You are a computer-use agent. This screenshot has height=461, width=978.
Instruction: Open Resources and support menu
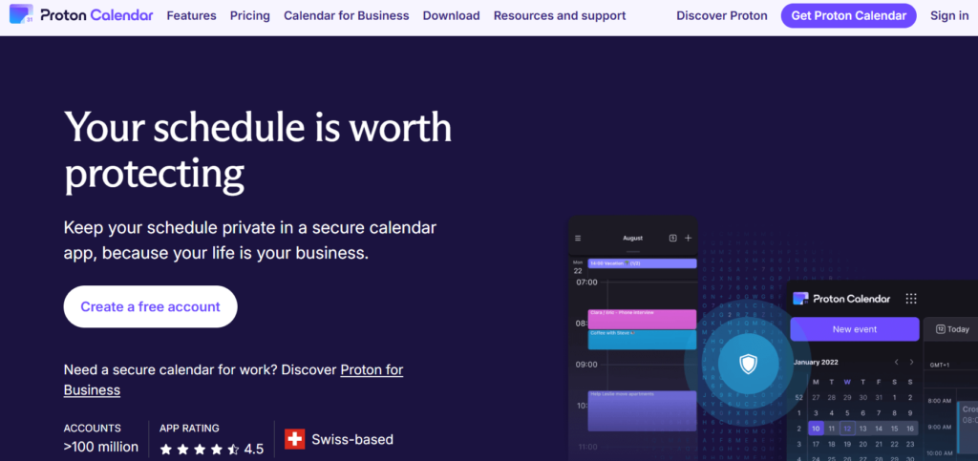560,15
